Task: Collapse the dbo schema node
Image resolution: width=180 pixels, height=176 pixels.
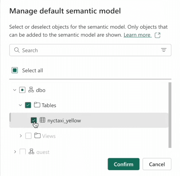Action: coord(14,90)
